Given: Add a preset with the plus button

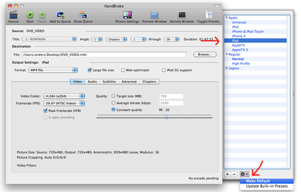Looking at the screenshot, I should pos(227,174).
